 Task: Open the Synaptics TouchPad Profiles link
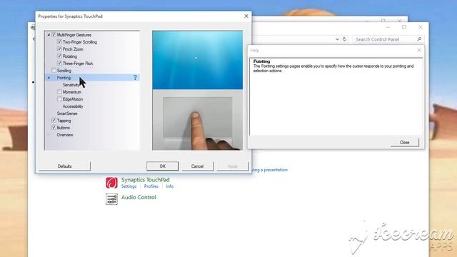point(151,186)
